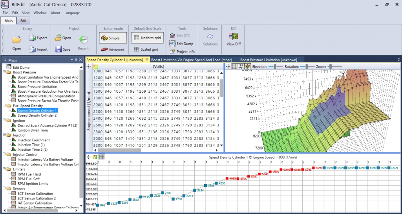This screenshot has height=214, width=402.
Task: Open the Window menu
Action: pyautogui.click(x=40, y=13)
